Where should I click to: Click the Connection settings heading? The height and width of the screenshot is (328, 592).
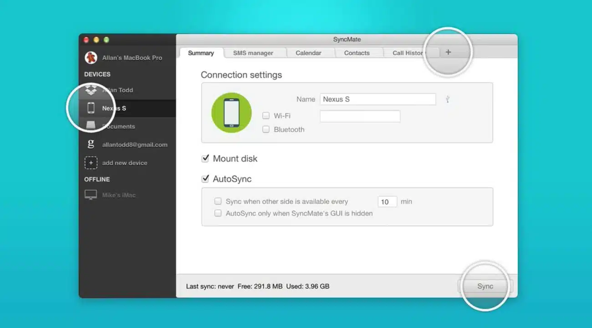pyautogui.click(x=241, y=75)
